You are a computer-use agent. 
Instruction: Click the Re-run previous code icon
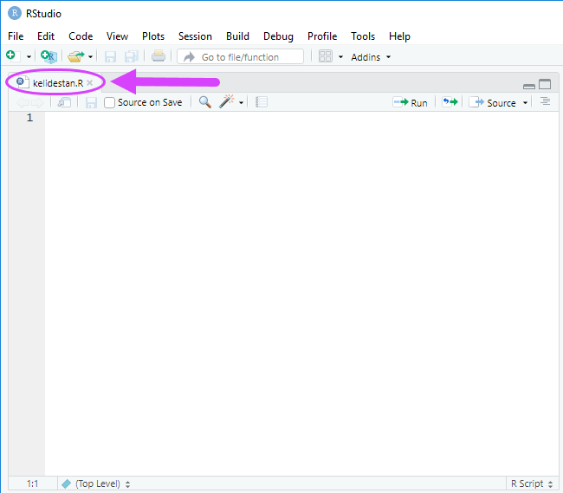[x=450, y=102]
